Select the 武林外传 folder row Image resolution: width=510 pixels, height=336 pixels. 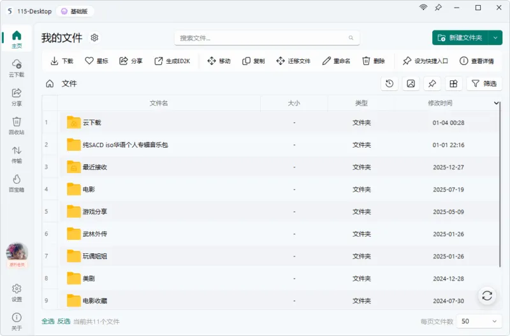point(271,234)
